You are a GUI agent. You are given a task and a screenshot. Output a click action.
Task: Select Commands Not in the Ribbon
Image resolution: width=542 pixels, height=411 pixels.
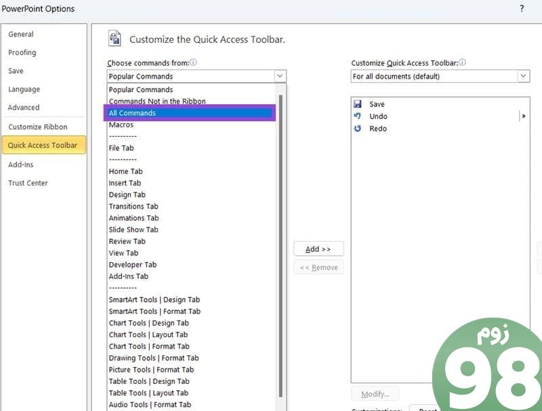pyautogui.click(x=192, y=101)
